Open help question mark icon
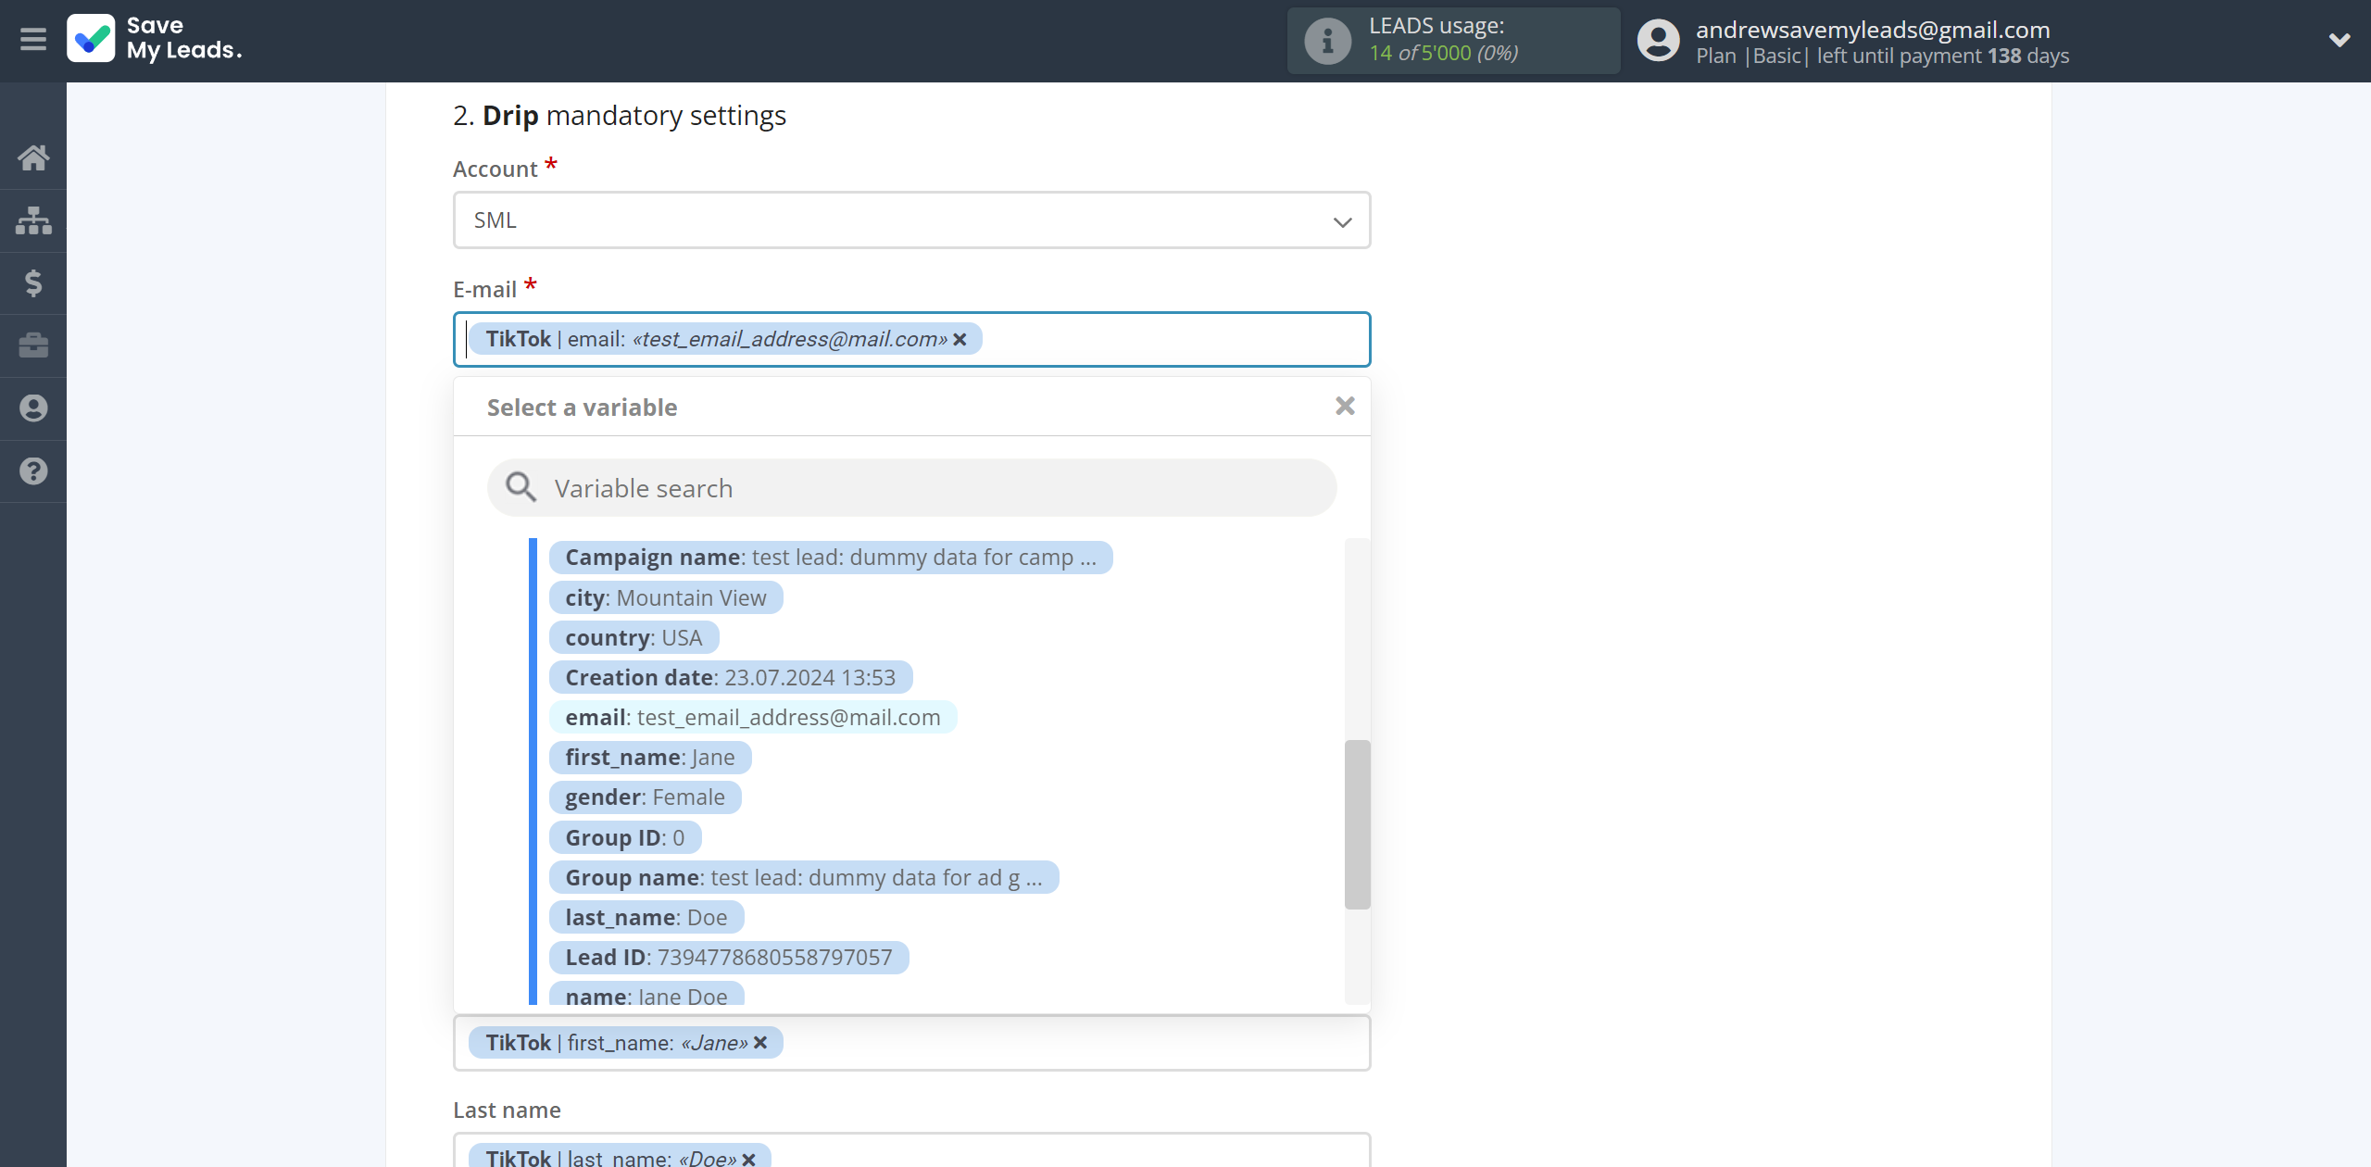Viewport: 2371px width, 1167px height. (x=33, y=471)
